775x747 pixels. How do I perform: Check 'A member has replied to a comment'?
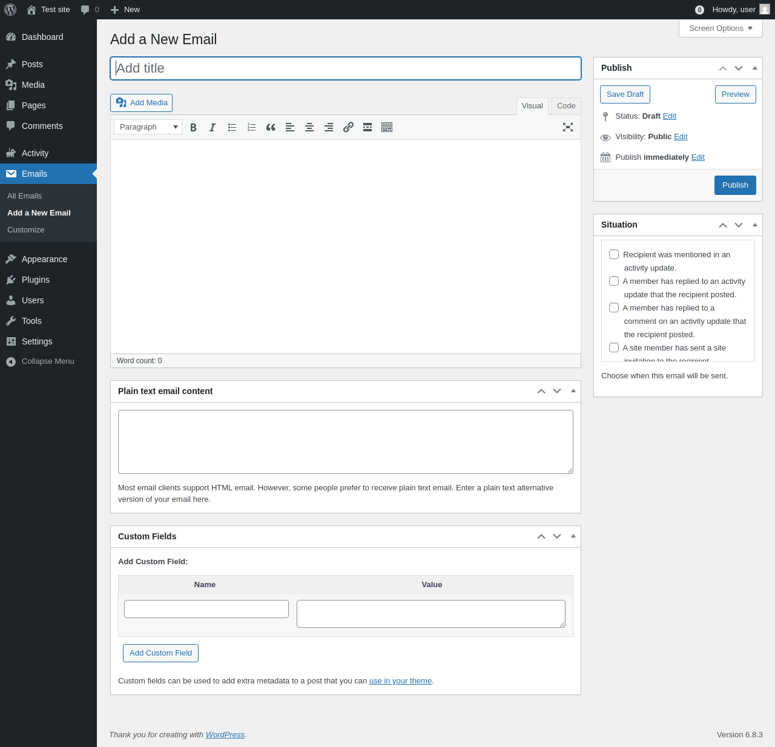coord(614,308)
